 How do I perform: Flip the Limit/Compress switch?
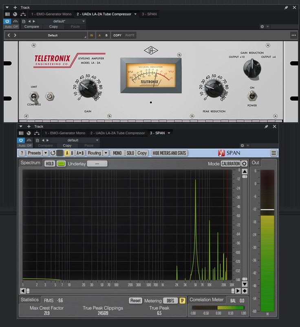coord(33,96)
